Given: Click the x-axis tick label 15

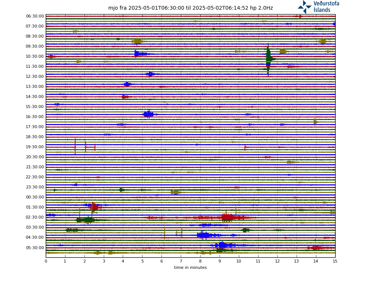Looking at the screenshot, I should point(335,261).
